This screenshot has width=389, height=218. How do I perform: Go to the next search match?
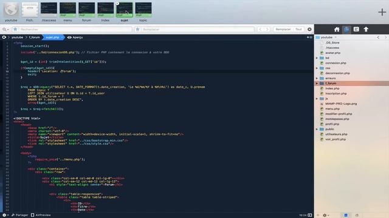tap(267, 30)
